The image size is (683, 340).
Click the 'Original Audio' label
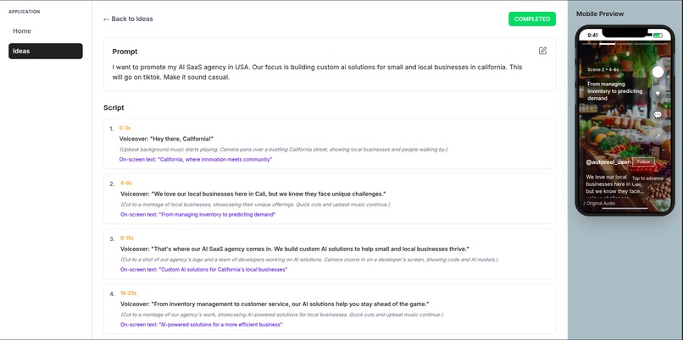599,203
